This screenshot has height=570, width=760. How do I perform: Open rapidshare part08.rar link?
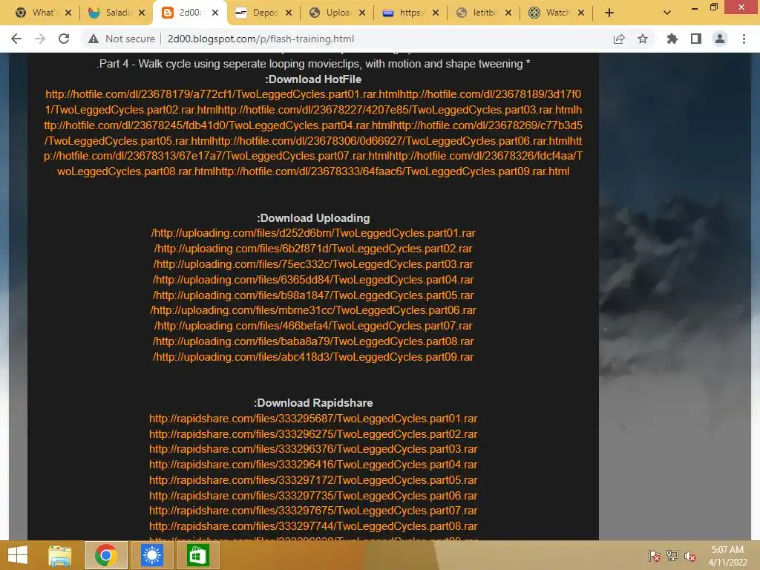[x=313, y=526]
